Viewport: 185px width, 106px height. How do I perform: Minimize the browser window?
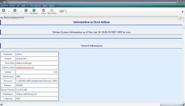(178, 2)
